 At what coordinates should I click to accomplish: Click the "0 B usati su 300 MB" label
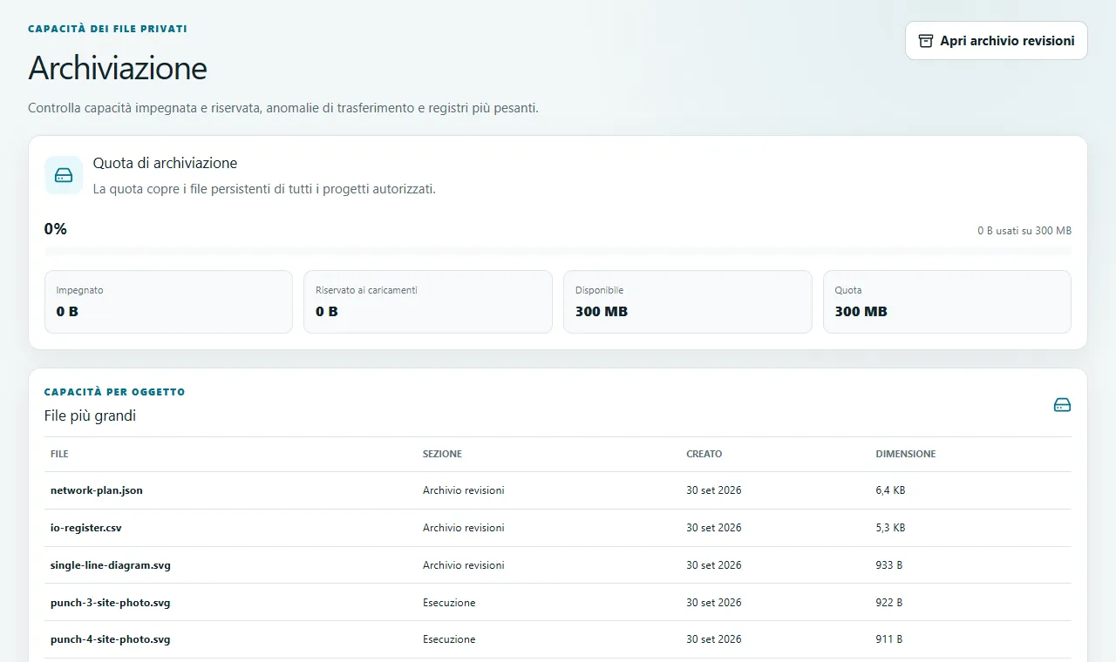pos(1024,231)
